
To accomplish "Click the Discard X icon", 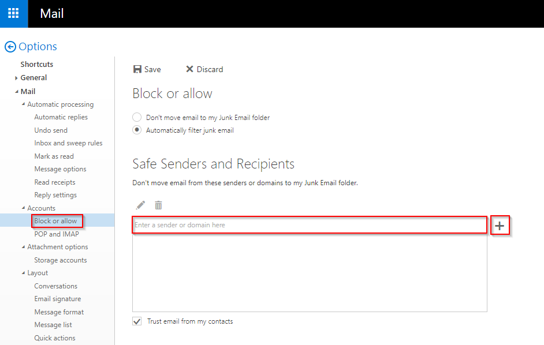I will (x=189, y=69).
